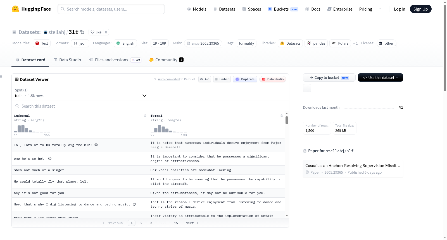Image resolution: width=447 pixels, height=240 pixels.
Task: Click the Datasets library tag
Action: (x=290, y=43)
